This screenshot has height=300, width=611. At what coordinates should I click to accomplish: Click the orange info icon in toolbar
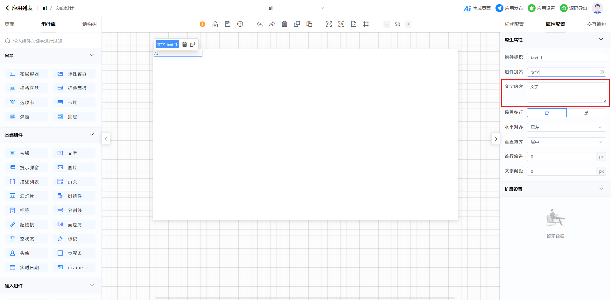202,24
